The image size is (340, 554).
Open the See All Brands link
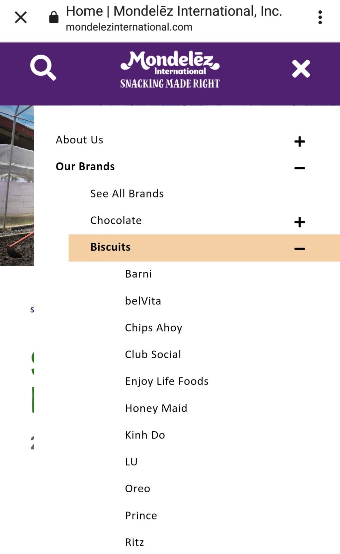coord(127,194)
